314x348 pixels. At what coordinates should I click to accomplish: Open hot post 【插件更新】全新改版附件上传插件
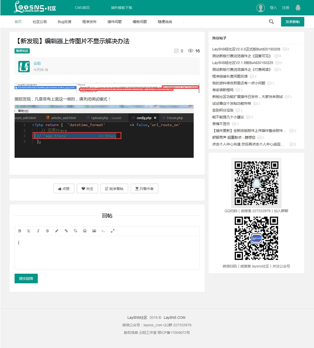(x=249, y=130)
